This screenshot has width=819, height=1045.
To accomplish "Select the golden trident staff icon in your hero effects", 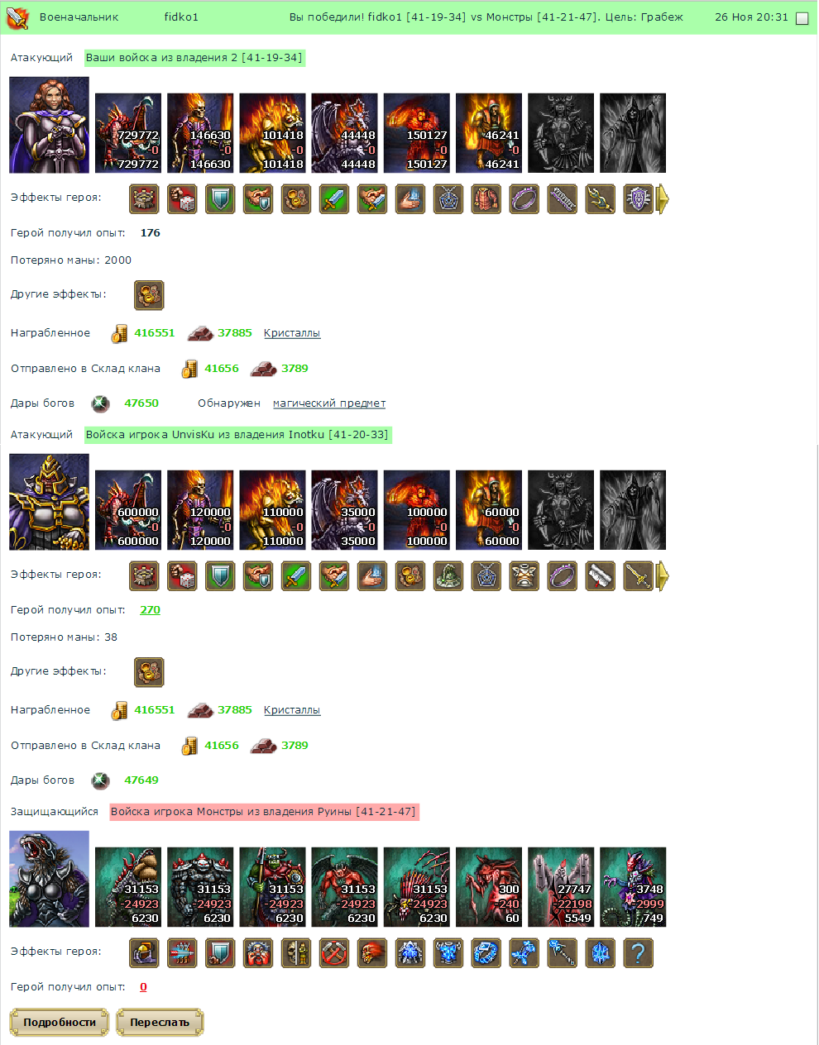I will (601, 199).
